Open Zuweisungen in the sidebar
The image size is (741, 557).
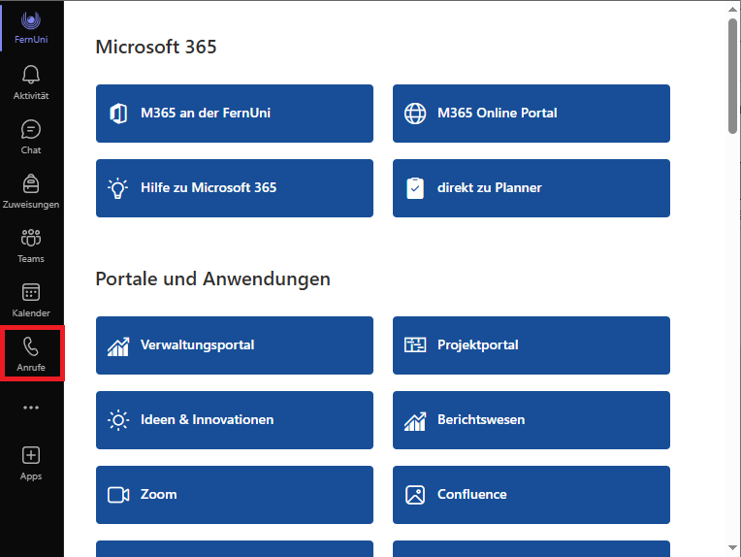(x=31, y=190)
